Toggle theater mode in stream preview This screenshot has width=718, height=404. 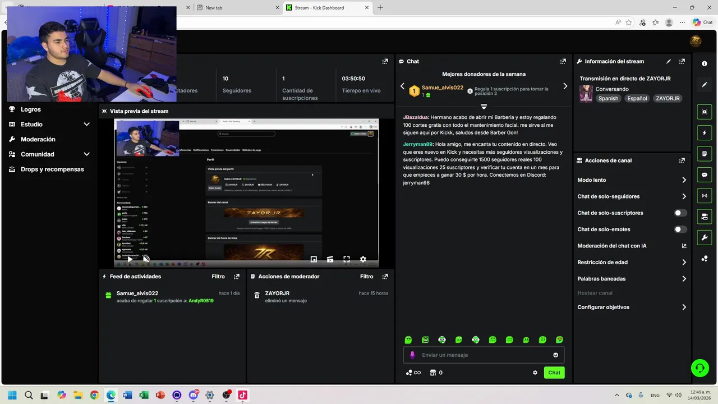pyautogui.click(x=330, y=259)
